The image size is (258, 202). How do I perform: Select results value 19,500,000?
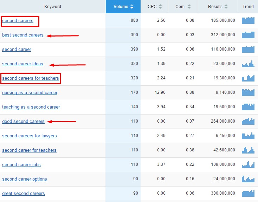click(224, 107)
